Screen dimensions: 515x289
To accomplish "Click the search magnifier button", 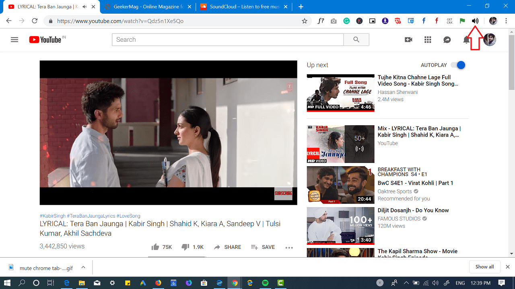I will 356,40.
